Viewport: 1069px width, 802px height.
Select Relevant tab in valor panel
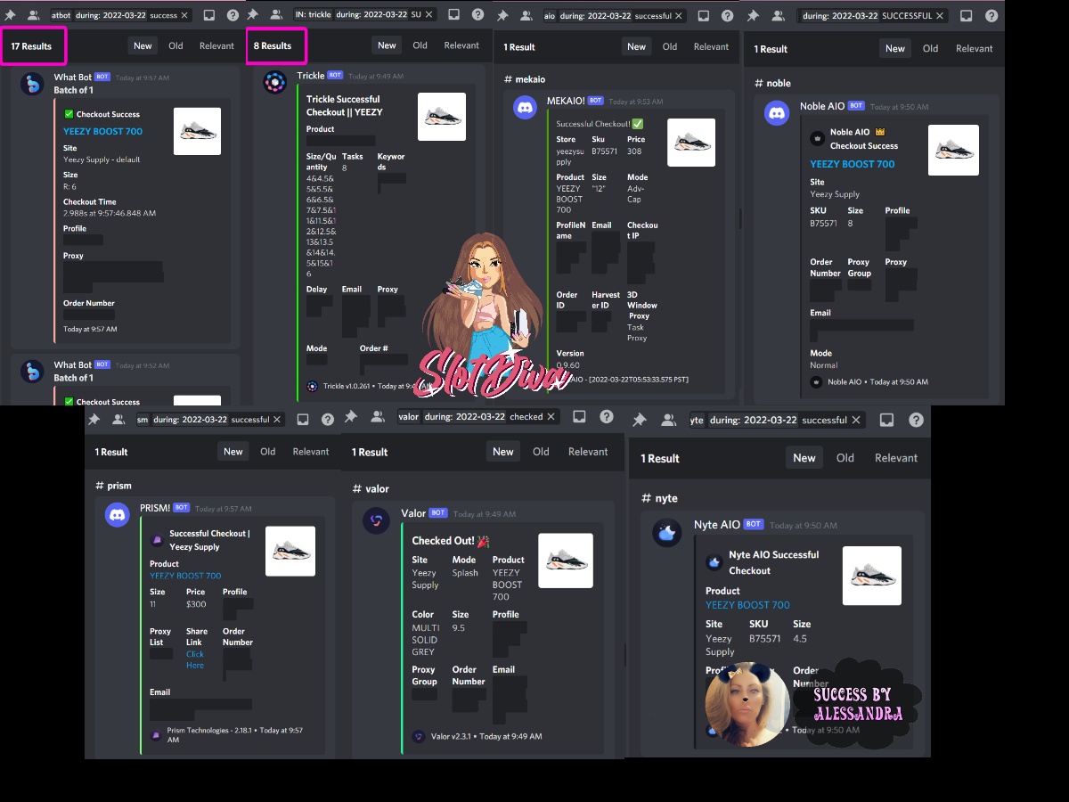click(x=588, y=452)
